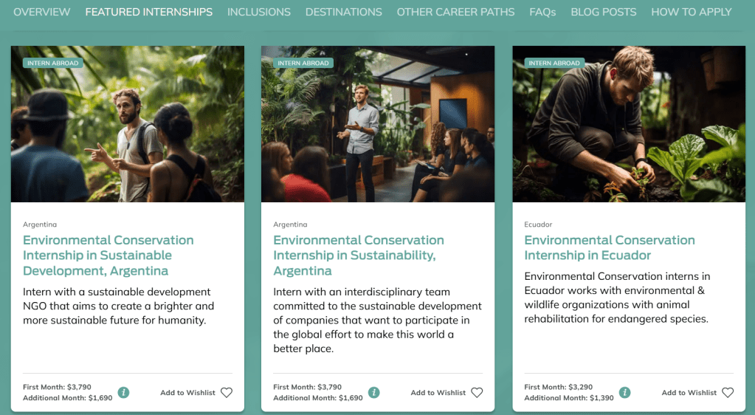The height and width of the screenshot is (415, 755).
Task: Click Intern Abroad badge on Ecuador card
Action: 554,63
